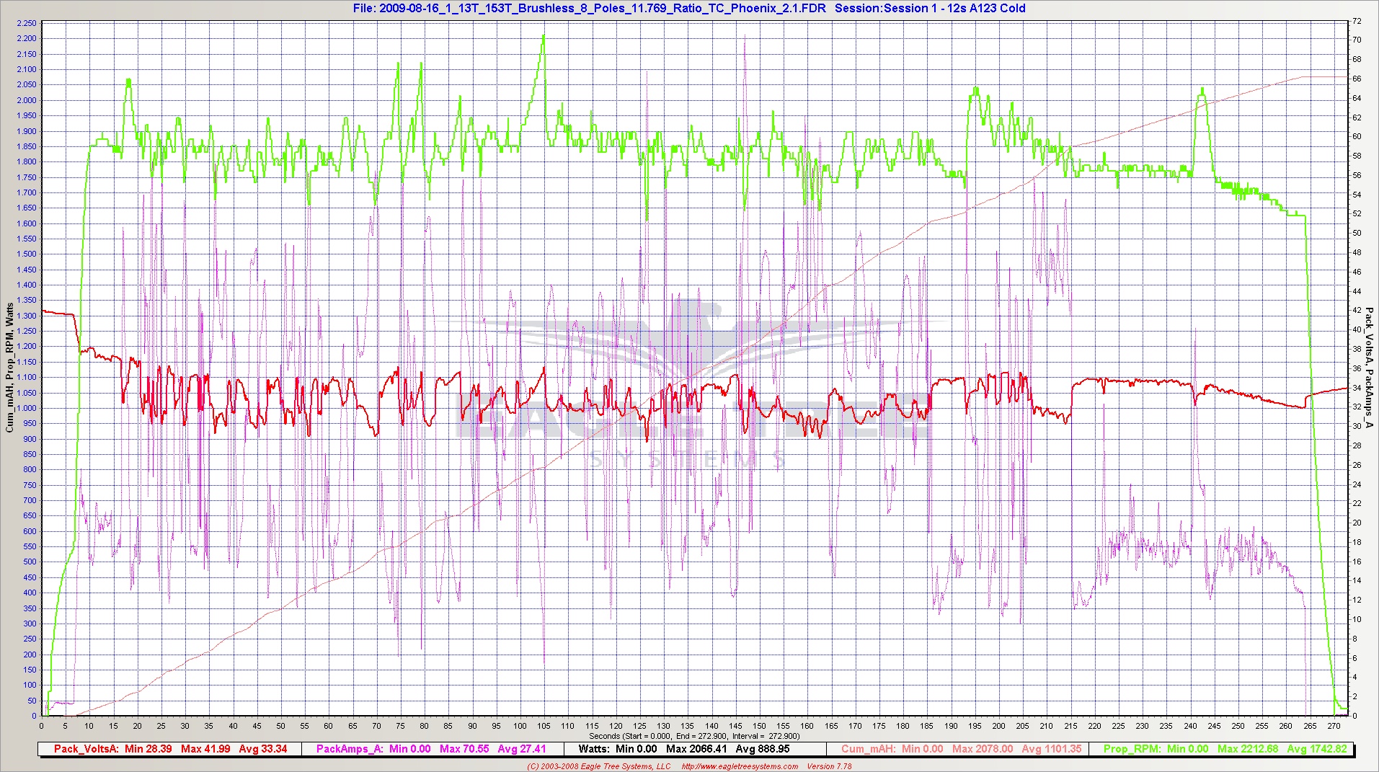Click the '1.500' tick on the left axis

[x=27, y=254]
